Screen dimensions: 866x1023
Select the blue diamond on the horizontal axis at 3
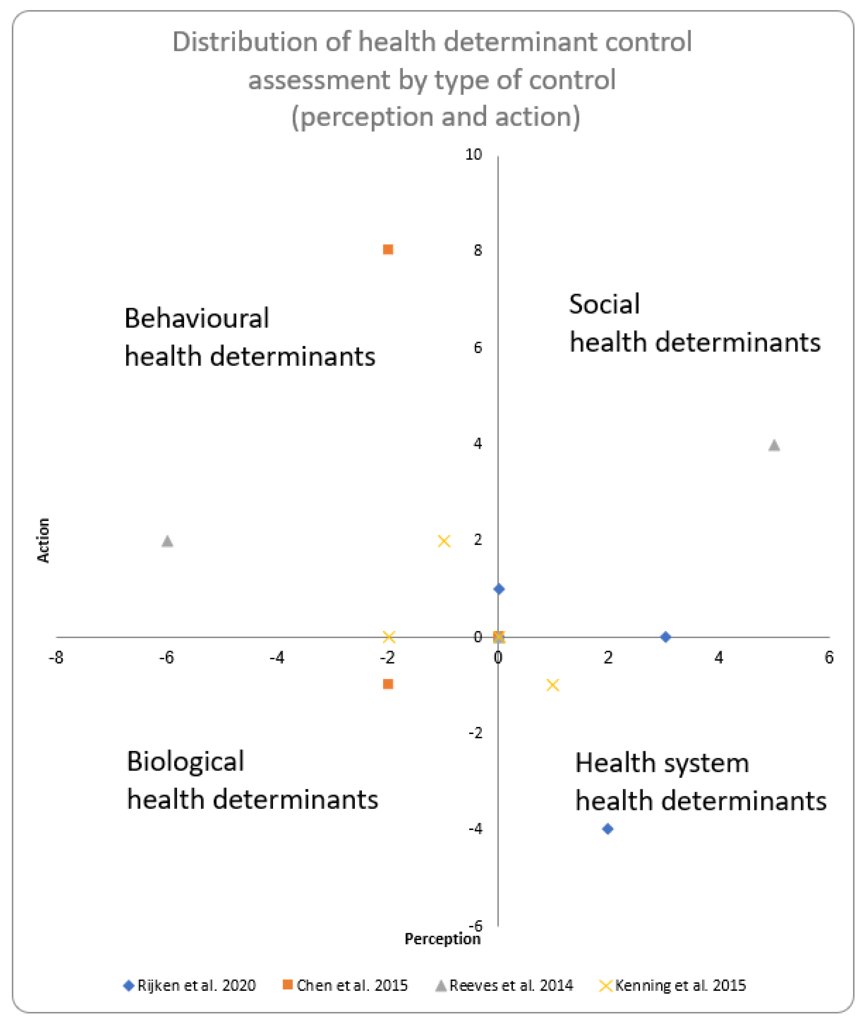tap(666, 637)
